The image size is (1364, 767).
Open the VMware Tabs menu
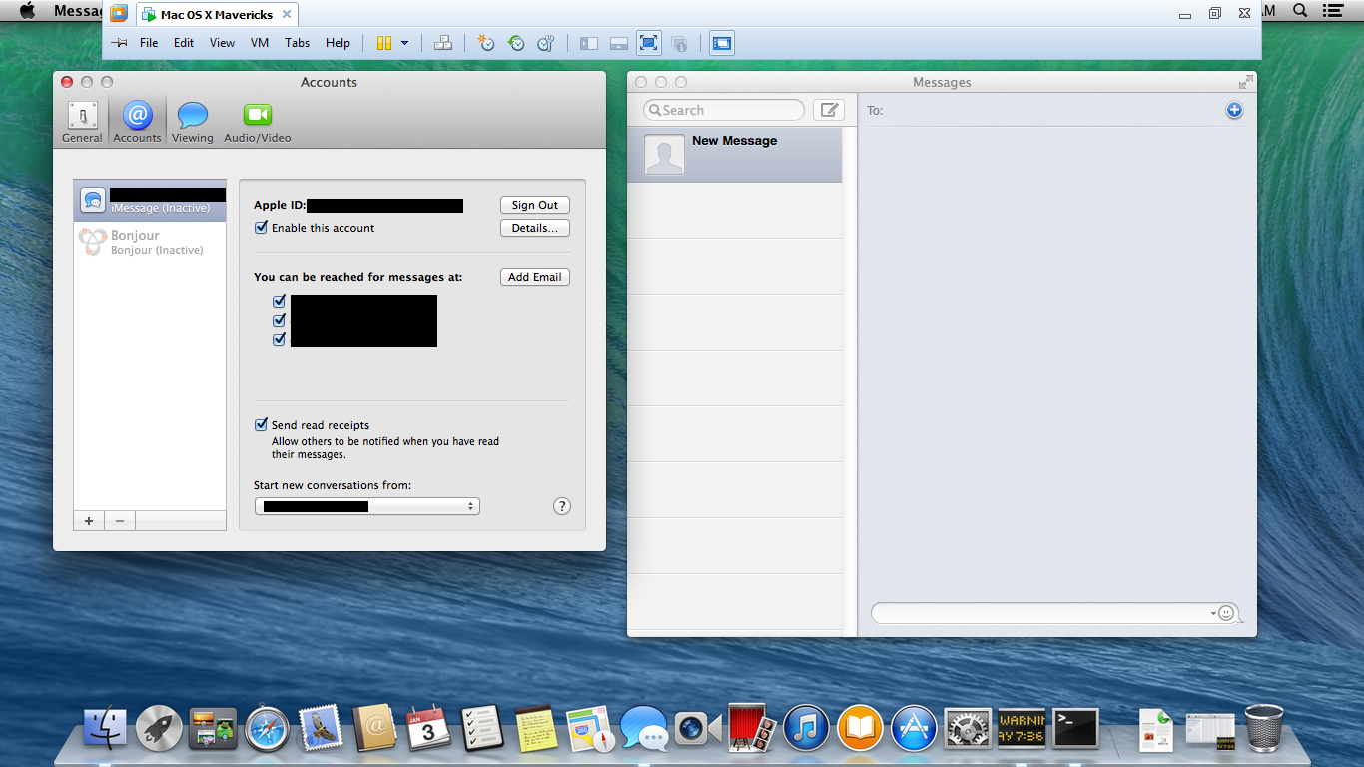pyautogui.click(x=297, y=43)
